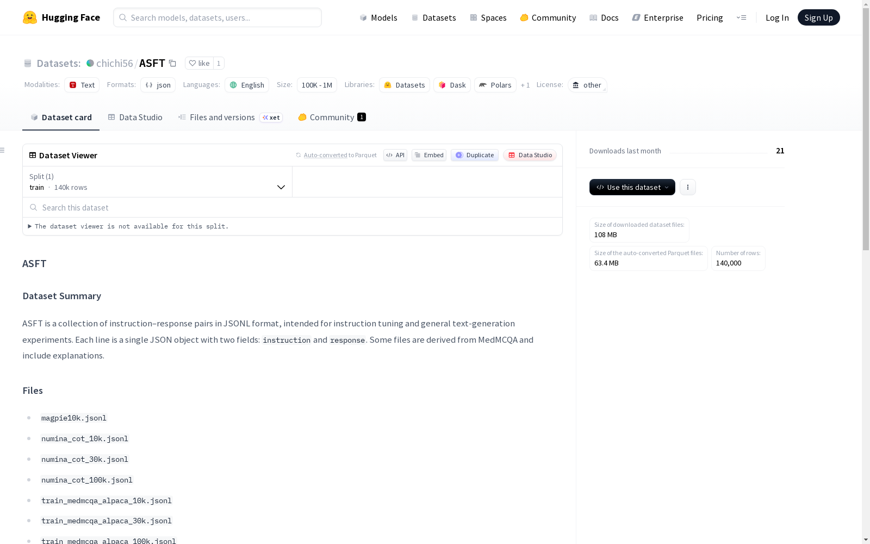The height and width of the screenshot is (544, 870).
Task: Click the Duplicate button
Action: pyautogui.click(x=475, y=155)
